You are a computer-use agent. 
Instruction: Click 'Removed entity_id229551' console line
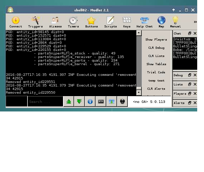[x=30, y=82]
